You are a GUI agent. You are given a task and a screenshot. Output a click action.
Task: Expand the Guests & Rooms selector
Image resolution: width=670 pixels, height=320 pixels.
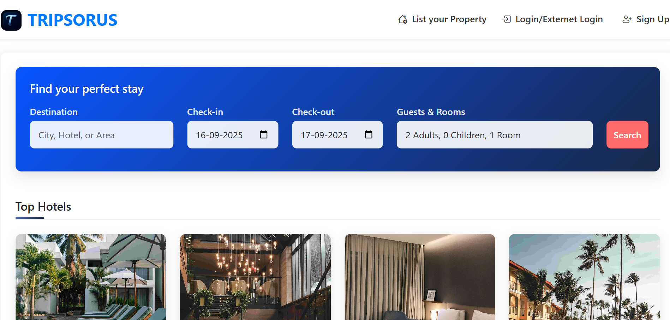point(495,135)
